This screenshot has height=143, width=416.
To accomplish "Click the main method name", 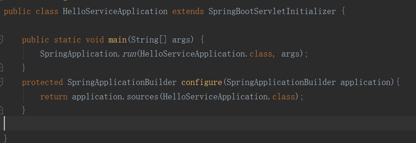I will (x=117, y=40).
